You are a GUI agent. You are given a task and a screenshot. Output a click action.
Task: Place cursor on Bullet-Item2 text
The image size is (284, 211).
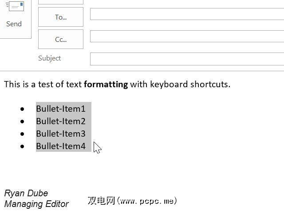click(60, 121)
